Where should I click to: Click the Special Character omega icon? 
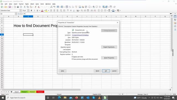click(x=90, y=7)
